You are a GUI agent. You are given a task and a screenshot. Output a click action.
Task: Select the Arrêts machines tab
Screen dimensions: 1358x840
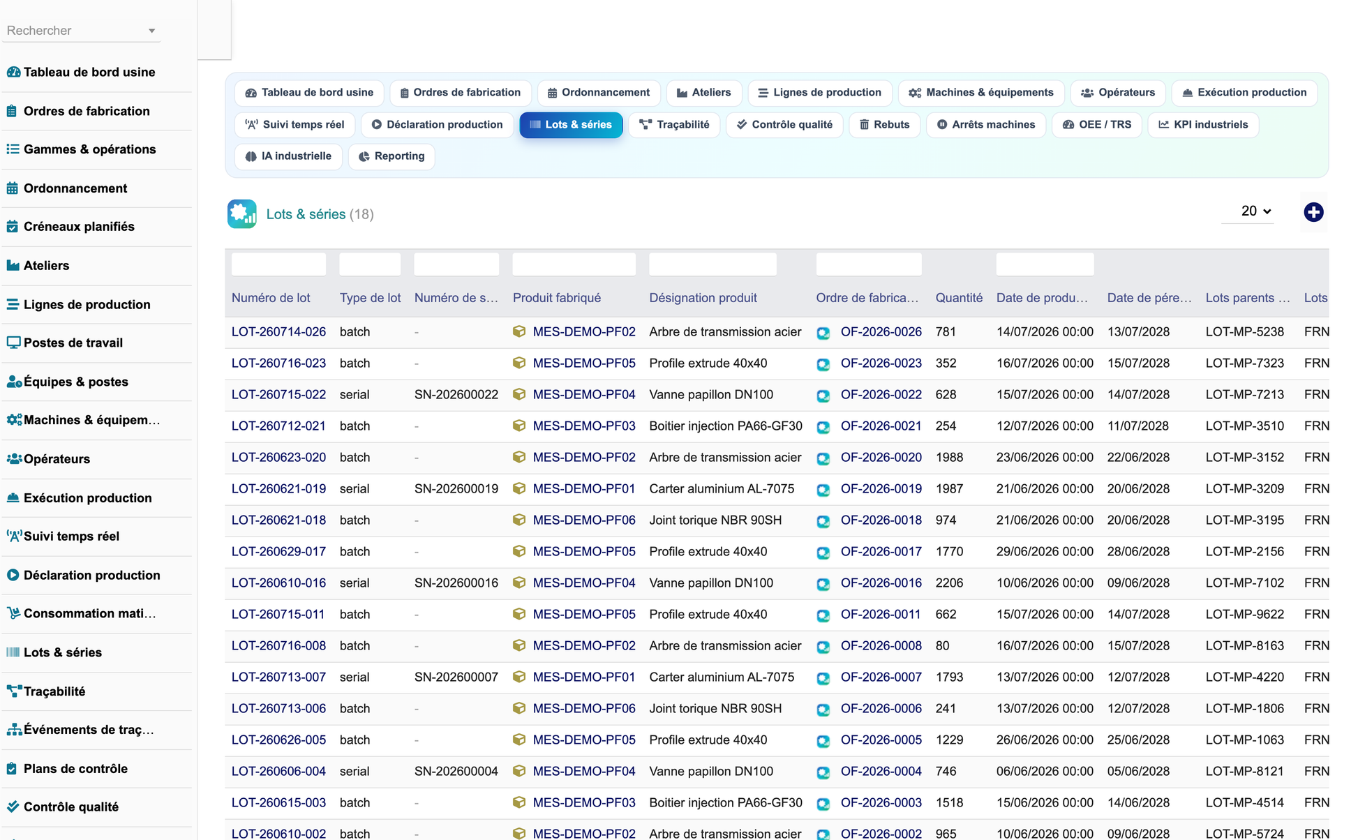coord(985,124)
